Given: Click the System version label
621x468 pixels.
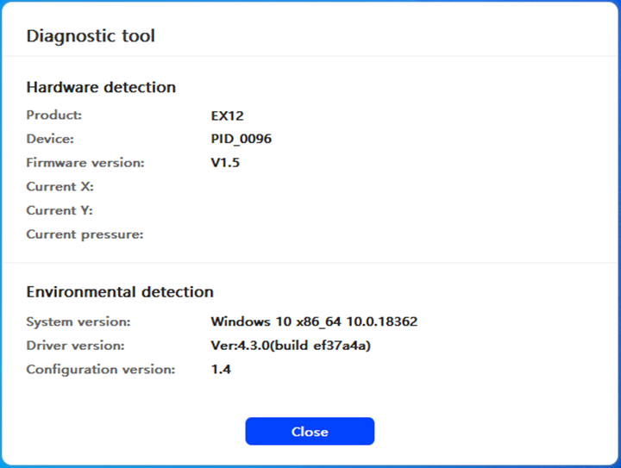Looking at the screenshot, I should (x=78, y=321).
